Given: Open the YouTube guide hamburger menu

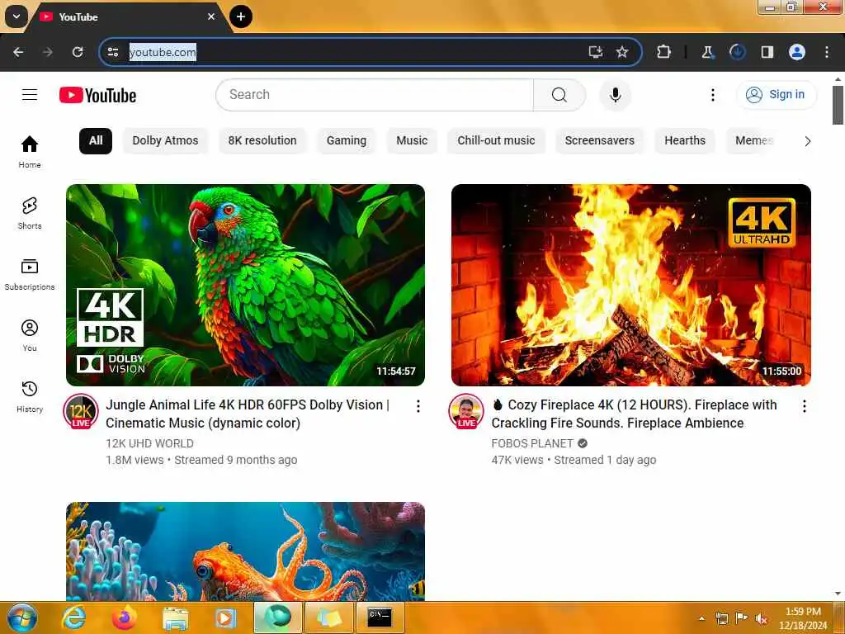Looking at the screenshot, I should point(30,95).
